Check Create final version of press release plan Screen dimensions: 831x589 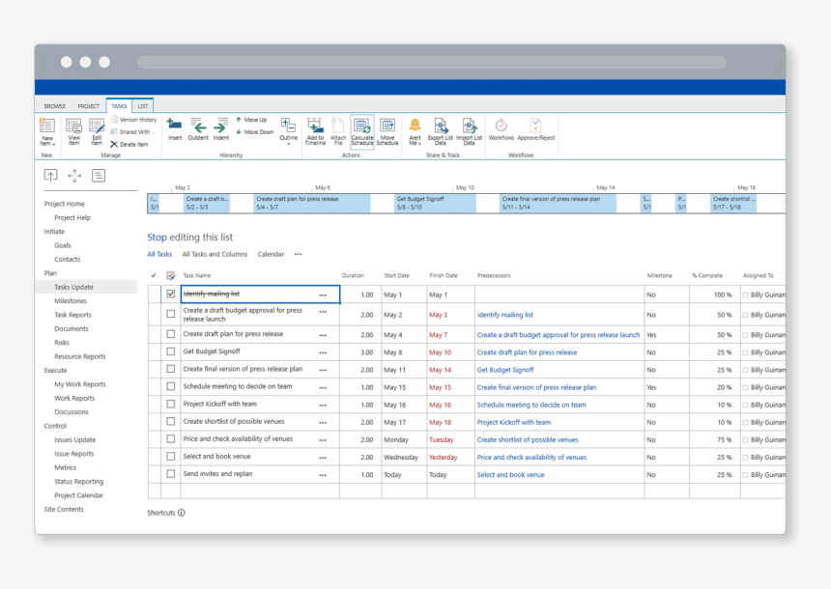[171, 369]
